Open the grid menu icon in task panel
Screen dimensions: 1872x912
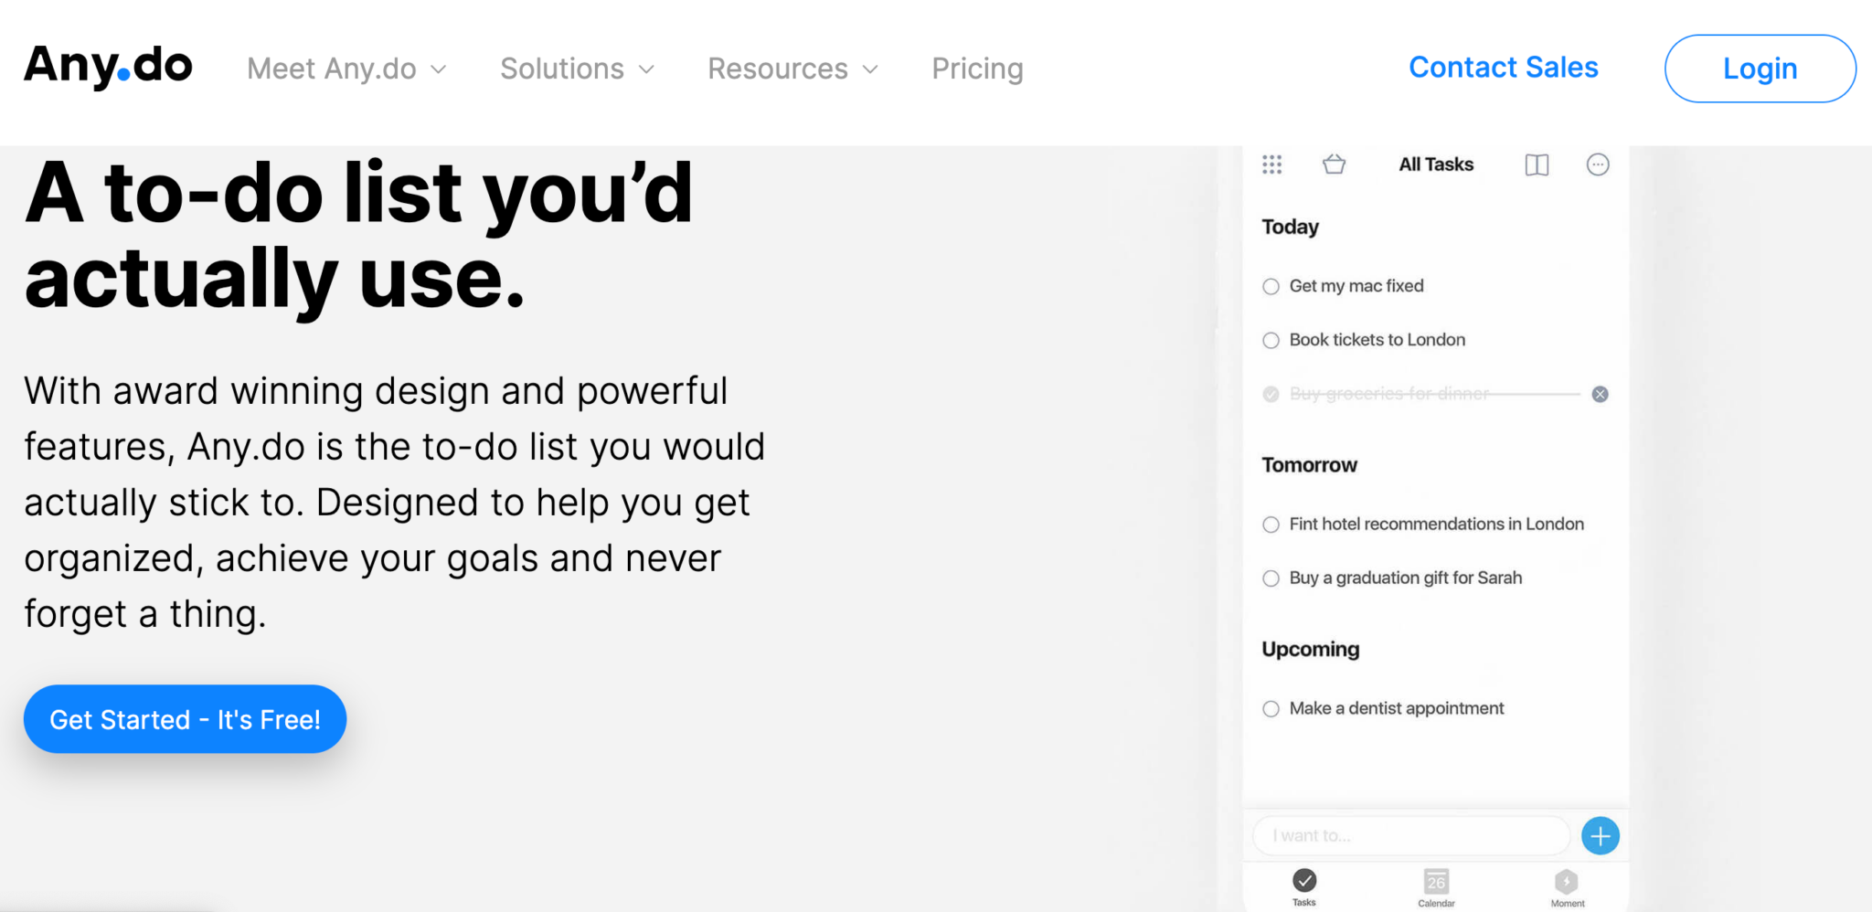coord(1271,164)
